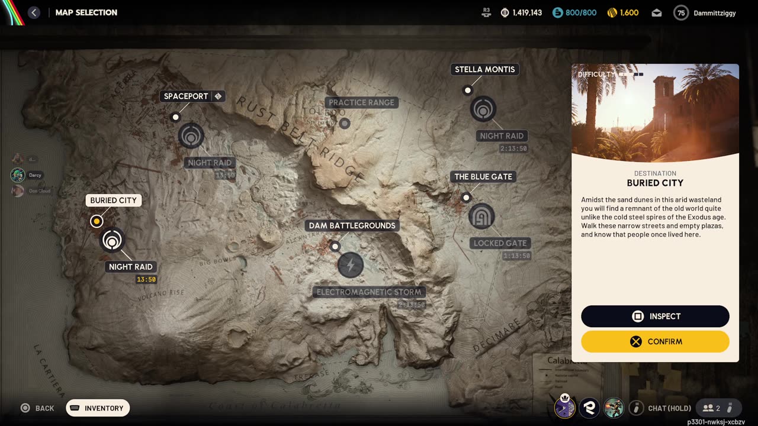Click the yellow 13:50 Buried City timer

coord(146,280)
